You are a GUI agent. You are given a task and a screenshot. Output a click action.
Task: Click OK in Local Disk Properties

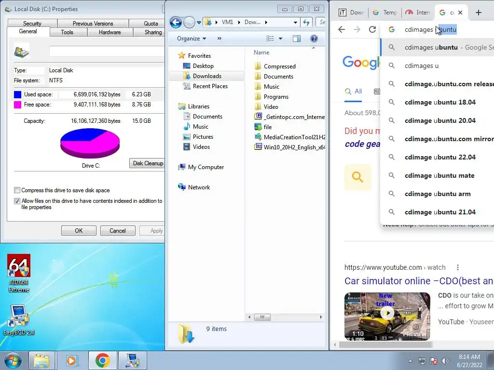[79, 231]
